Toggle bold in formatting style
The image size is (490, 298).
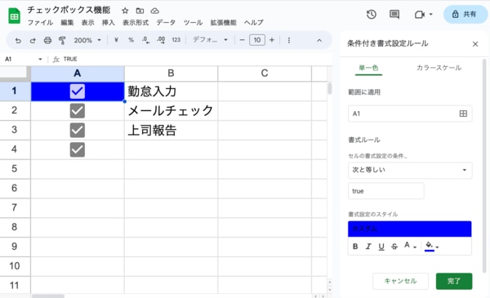(x=355, y=247)
